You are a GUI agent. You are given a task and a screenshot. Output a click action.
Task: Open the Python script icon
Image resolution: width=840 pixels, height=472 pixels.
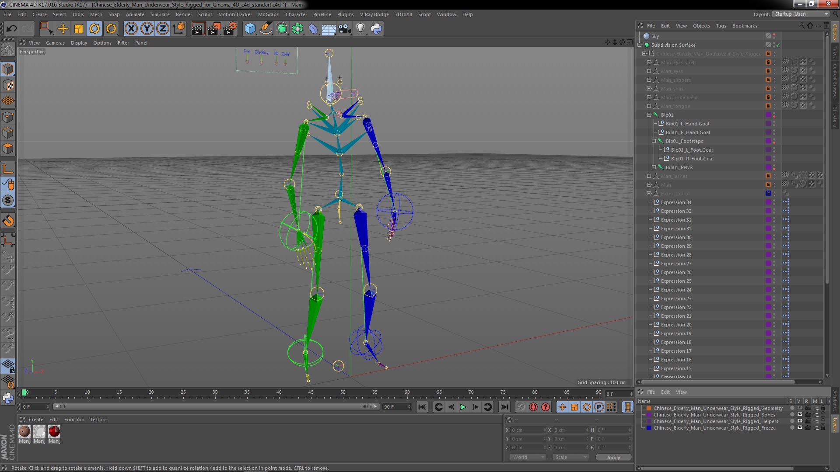tap(376, 29)
